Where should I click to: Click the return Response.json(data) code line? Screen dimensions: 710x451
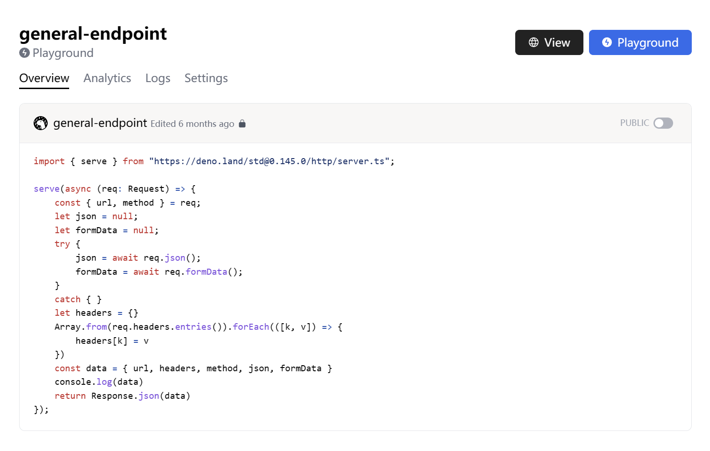point(122,396)
